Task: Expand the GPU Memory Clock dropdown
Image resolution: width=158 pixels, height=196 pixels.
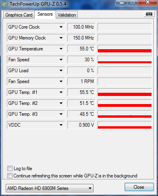Action: [61, 38]
